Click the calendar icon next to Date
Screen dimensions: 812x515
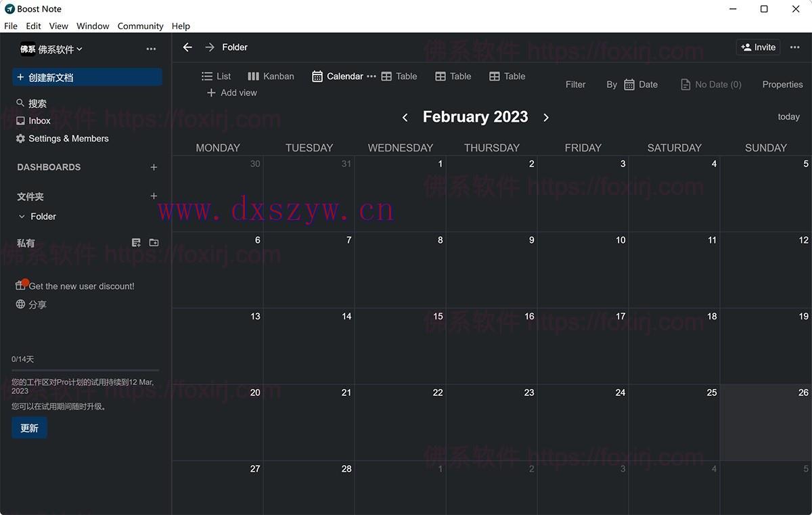point(629,85)
